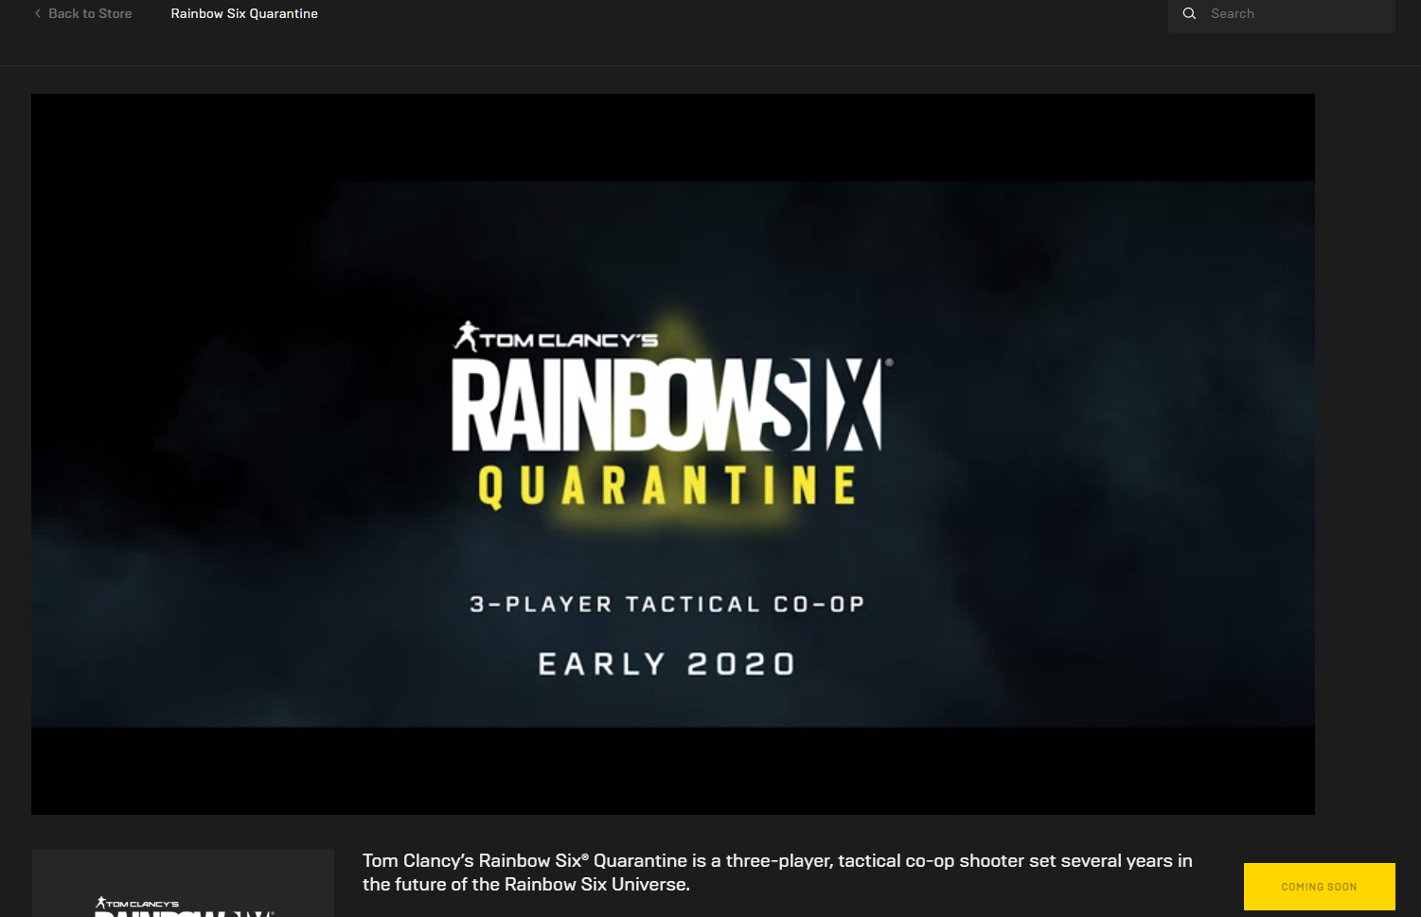Go back via Back to Store link

coord(90,13)
